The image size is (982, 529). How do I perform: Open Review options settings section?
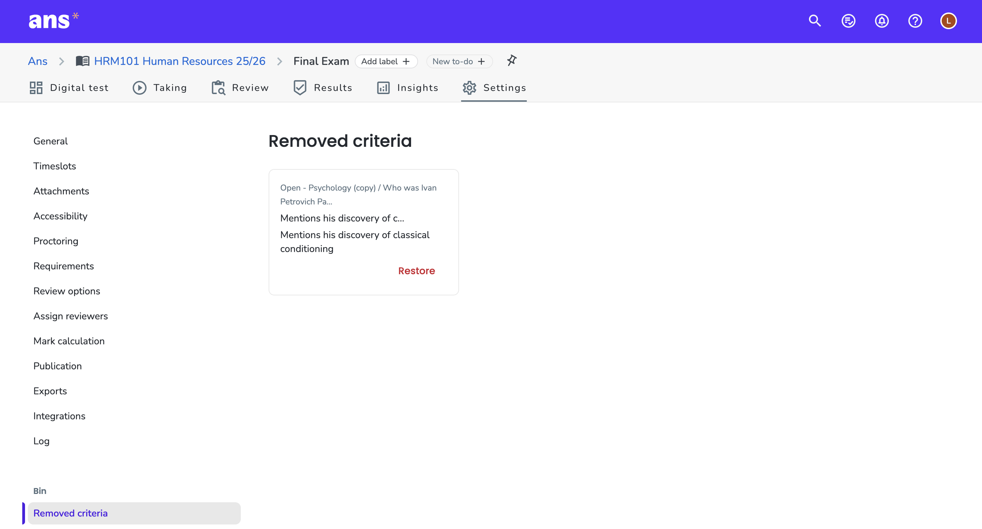click(x=67, y=291)
